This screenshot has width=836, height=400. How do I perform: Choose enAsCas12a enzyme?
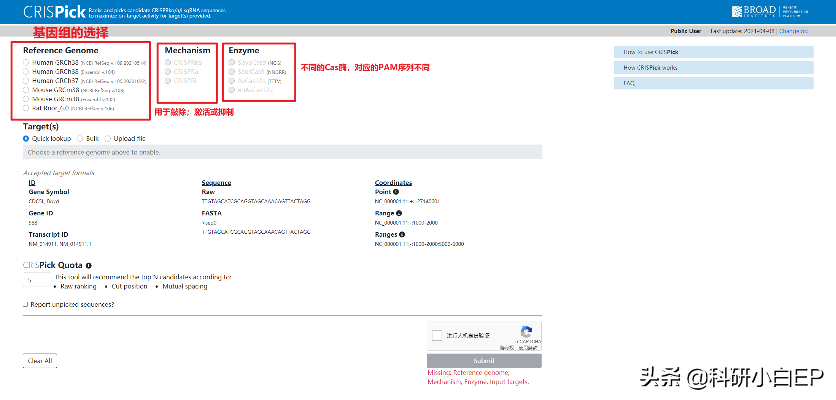[x=232, y=90]
